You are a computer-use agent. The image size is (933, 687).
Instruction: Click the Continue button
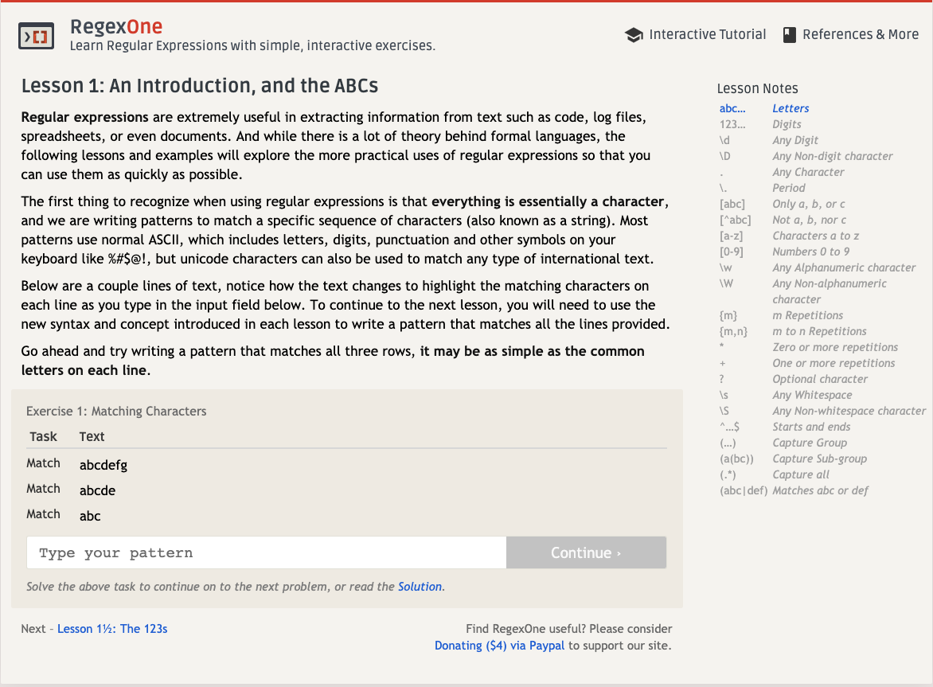tap(586, 552)
